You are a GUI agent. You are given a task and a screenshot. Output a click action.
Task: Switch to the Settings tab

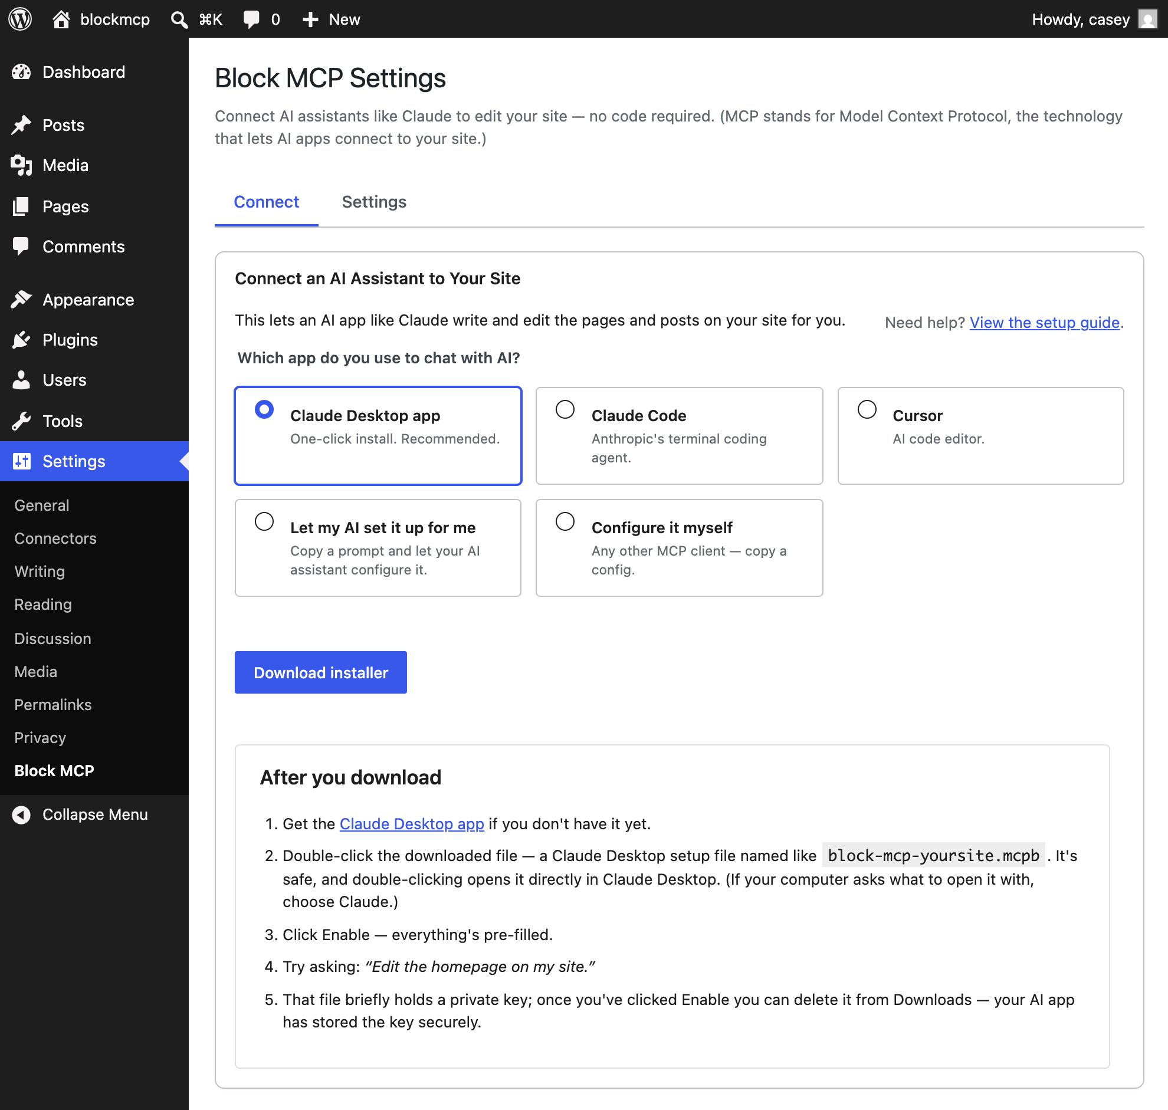coord(374,202)
